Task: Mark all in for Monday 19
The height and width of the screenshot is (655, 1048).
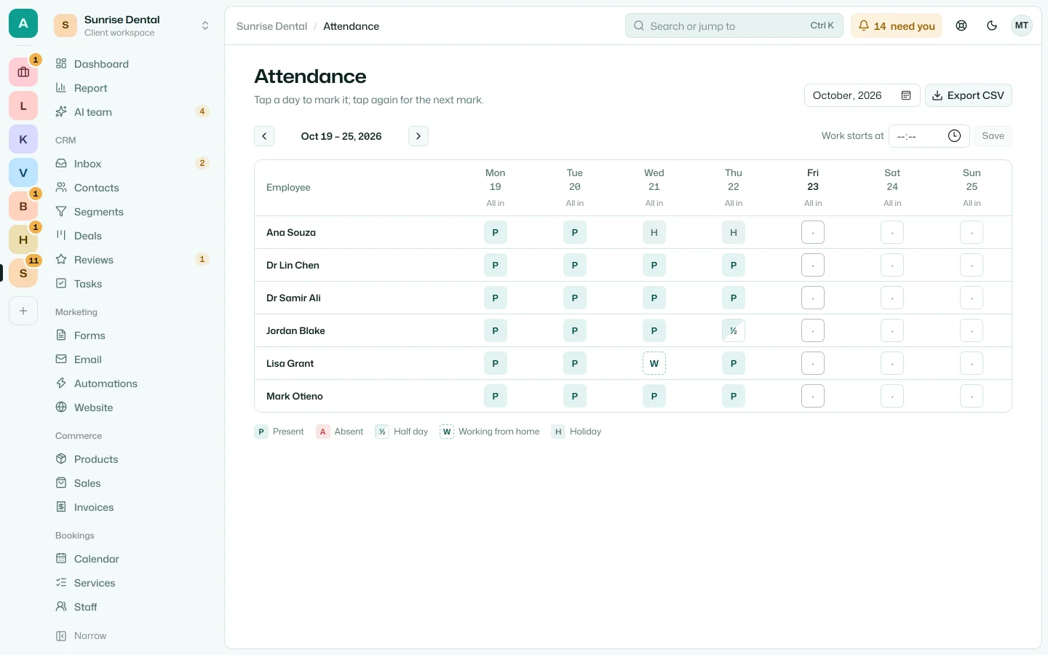Action: click(496, 204)
